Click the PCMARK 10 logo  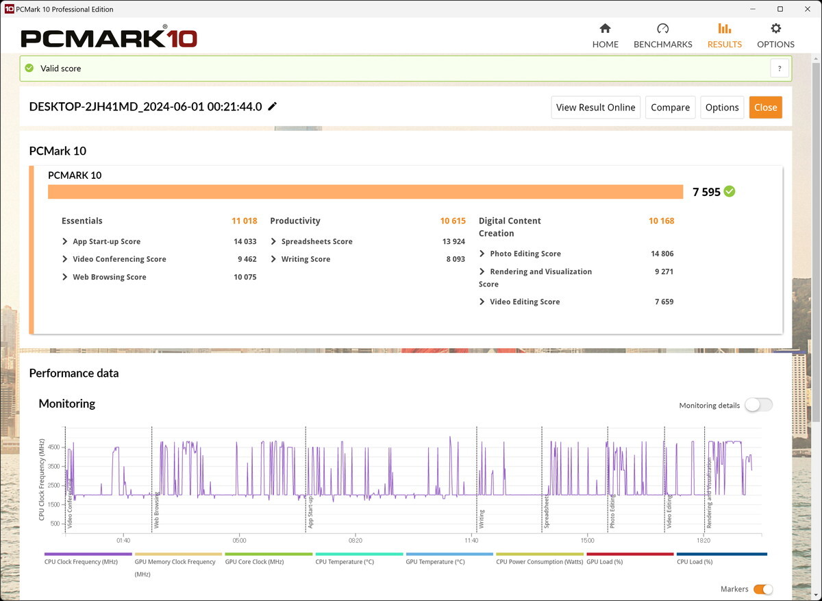point(109,37)
